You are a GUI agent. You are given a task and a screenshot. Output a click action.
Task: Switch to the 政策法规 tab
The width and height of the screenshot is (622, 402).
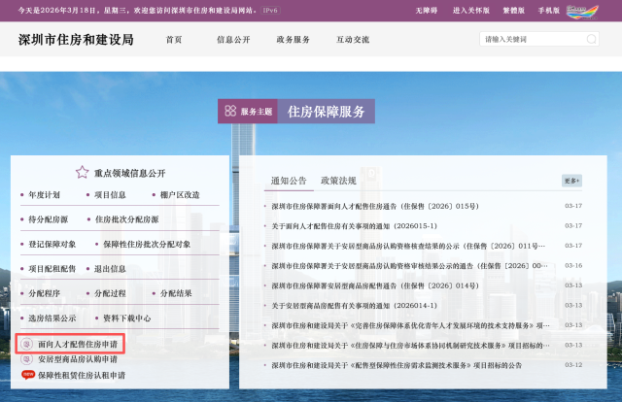pyautogui.click(x=338, y=181)
